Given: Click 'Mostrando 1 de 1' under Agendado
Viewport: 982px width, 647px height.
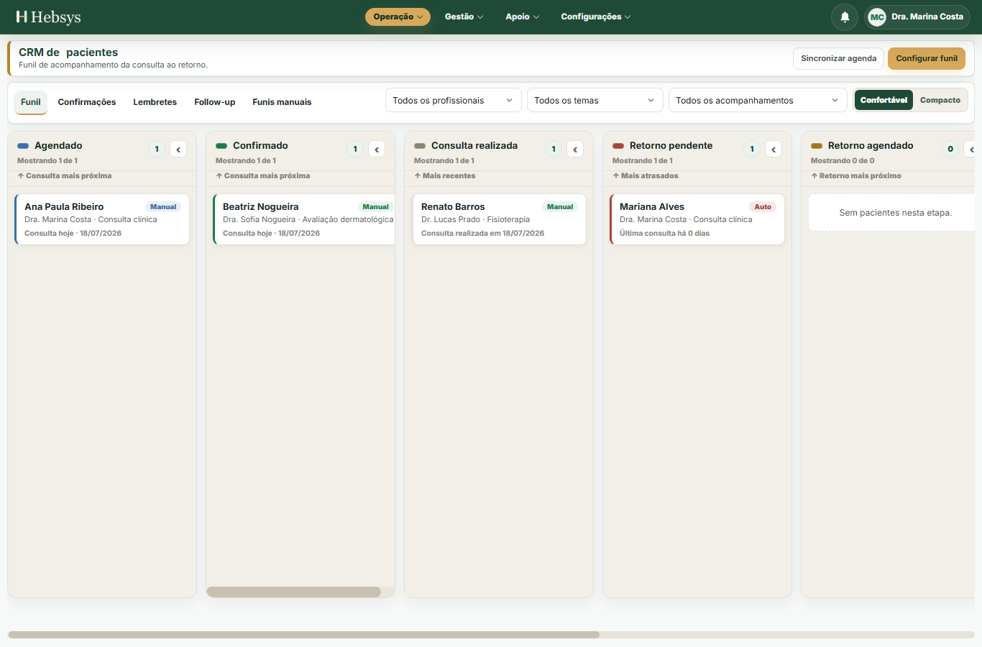Looking at the screenshot, I should pyautogui.click(x=47, y=161).
